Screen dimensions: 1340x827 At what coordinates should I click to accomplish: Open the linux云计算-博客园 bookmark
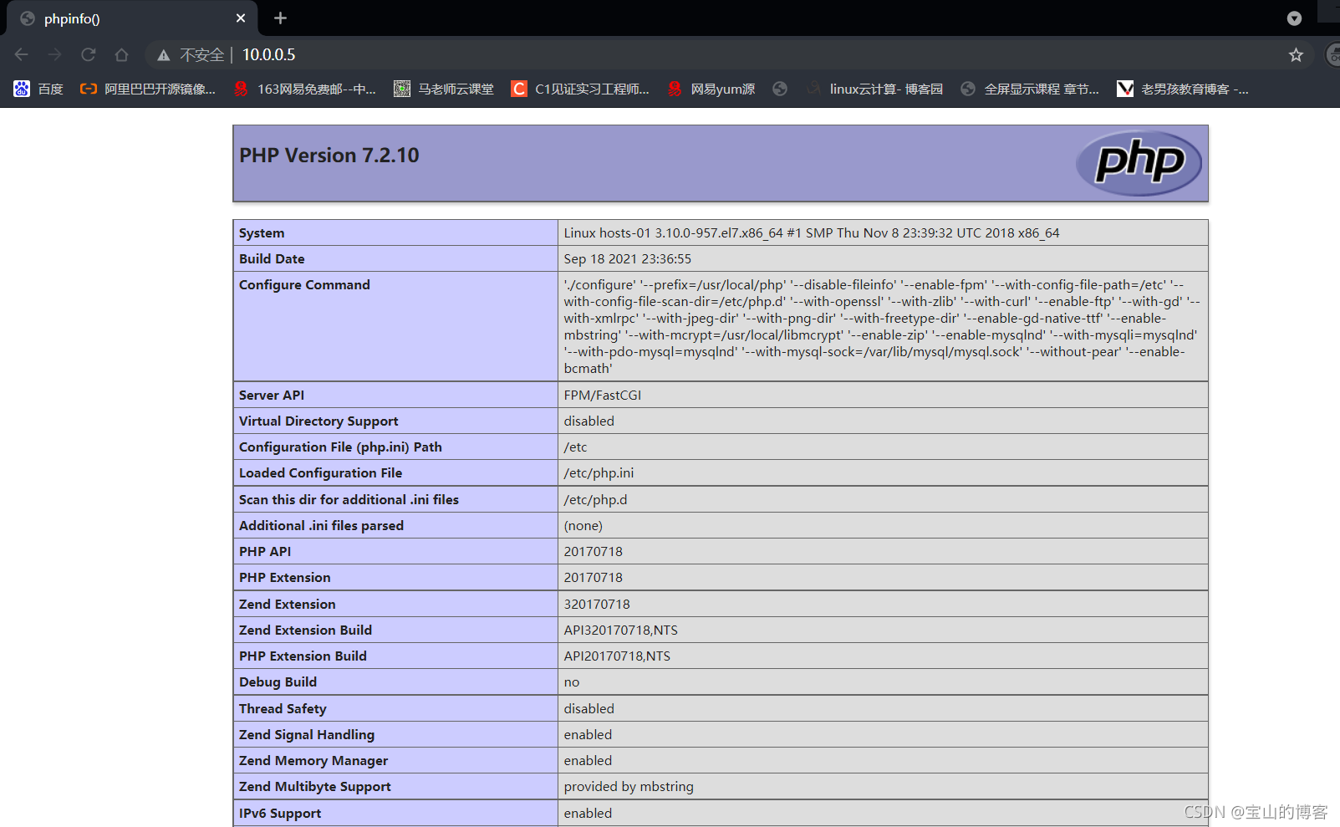pos(874,89)
